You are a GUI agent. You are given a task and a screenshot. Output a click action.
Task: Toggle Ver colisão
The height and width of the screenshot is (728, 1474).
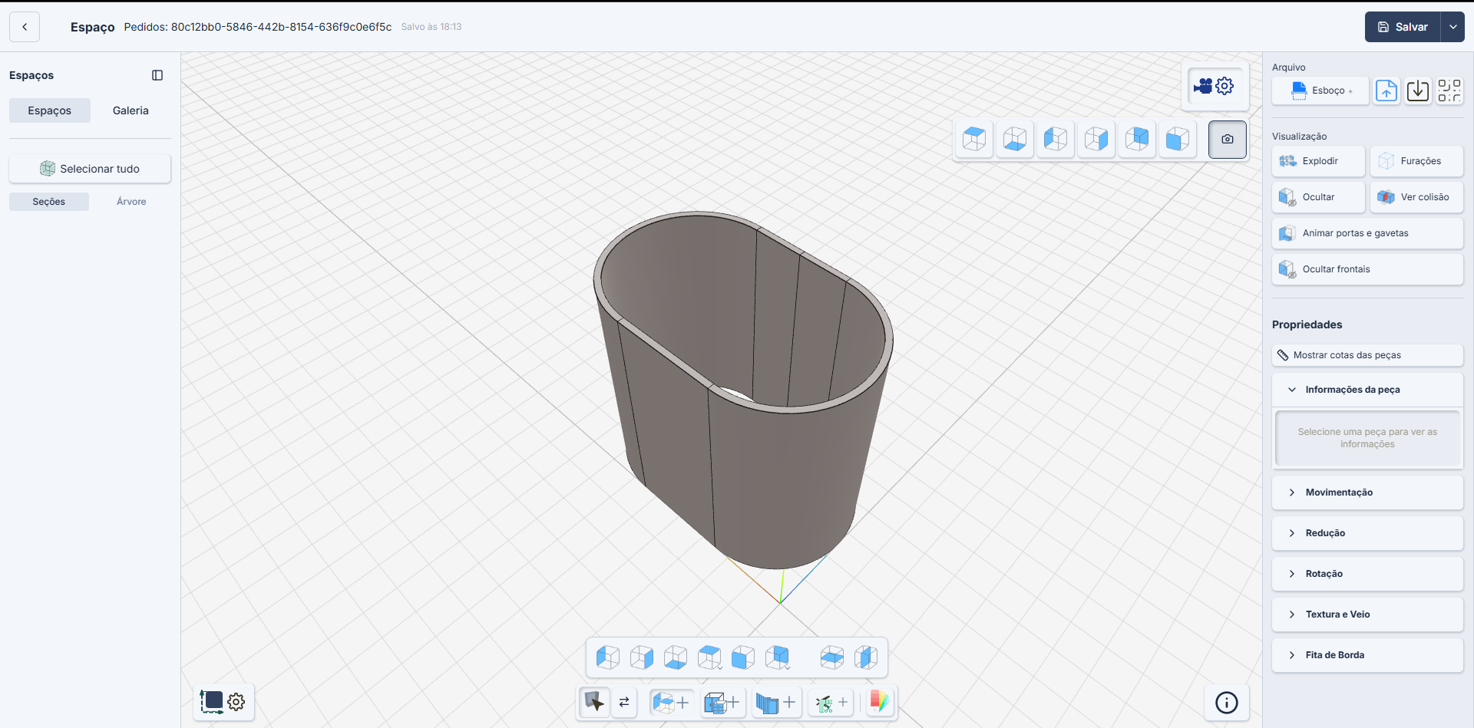coord(1416,197)
